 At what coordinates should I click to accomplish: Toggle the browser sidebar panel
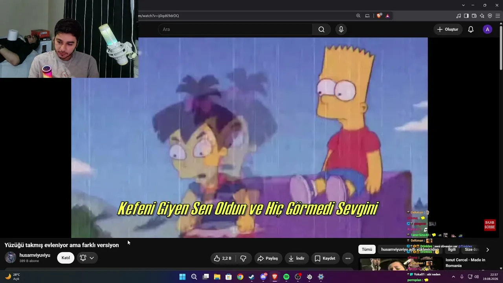click(466, 16)
